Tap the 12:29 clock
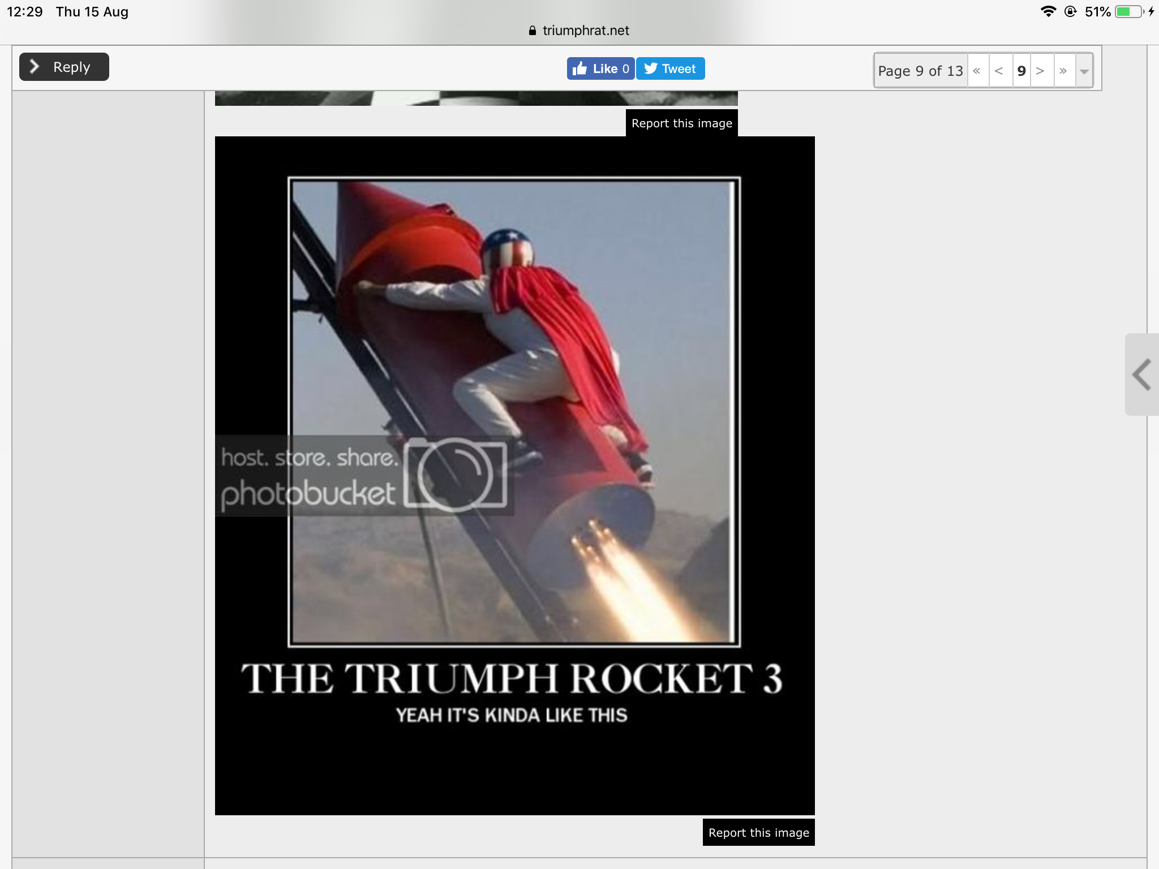Image resolution: width=1159 pixels, height=869 pixels. pos(25,12)
